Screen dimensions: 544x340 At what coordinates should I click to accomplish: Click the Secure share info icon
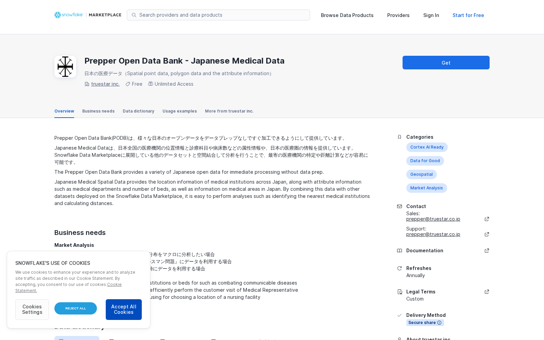439,323
